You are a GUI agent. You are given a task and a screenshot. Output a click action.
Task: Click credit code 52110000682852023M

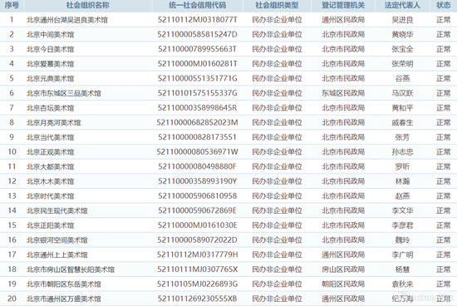tap(197, 122)
